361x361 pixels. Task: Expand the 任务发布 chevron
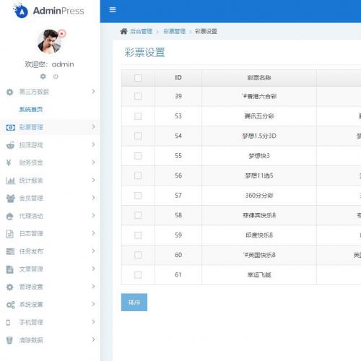click(94, 251)
